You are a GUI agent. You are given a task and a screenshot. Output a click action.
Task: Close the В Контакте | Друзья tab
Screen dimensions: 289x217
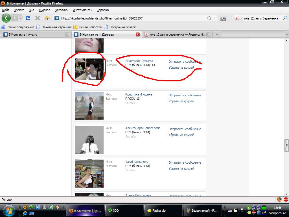138,34
